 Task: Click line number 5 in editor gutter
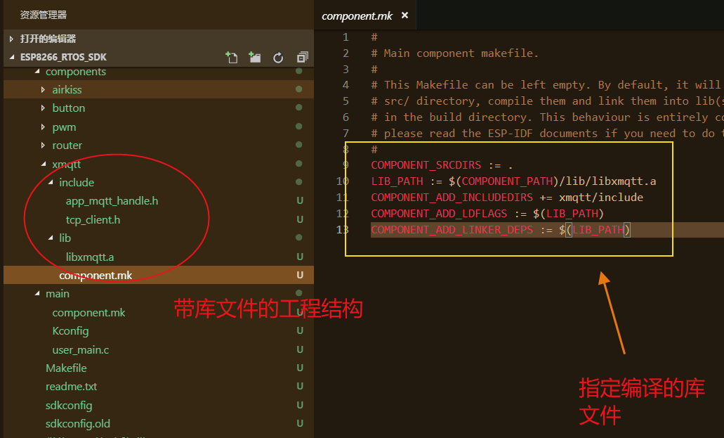[345, 101]
